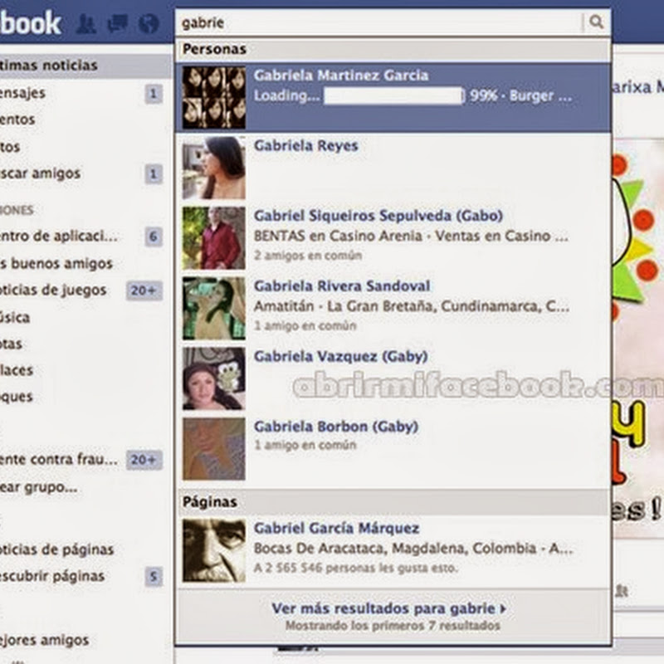Image resolution: width=664 pixels, height=664 pixels.
Task: Select Gabriel Siqueiros Sepulveda (Gabo)
Action: (x=393, y=238)
